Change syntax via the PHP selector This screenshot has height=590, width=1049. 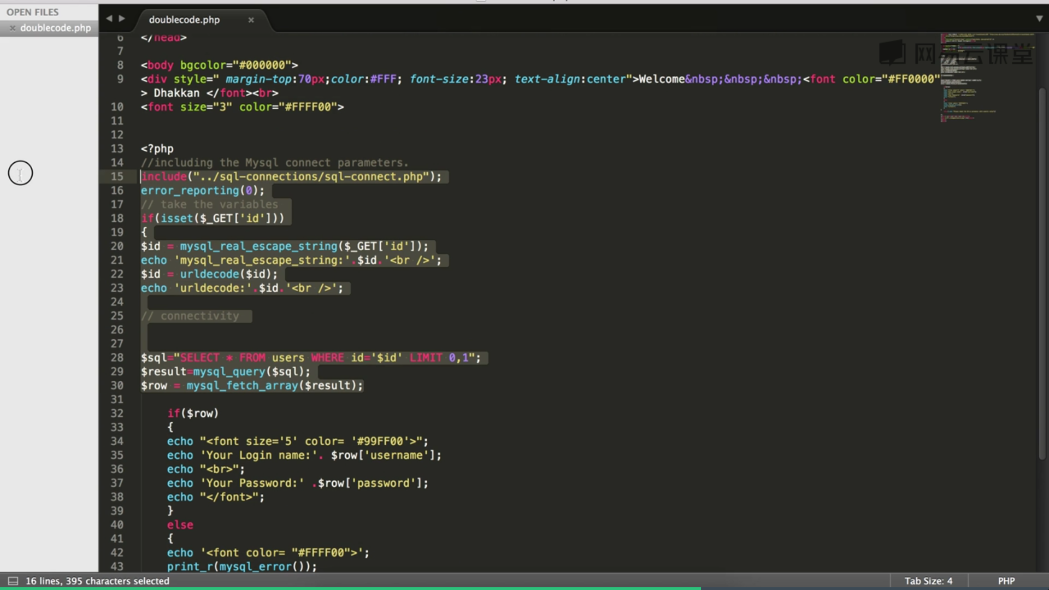pyautogui.click(x=1006, y=581)
